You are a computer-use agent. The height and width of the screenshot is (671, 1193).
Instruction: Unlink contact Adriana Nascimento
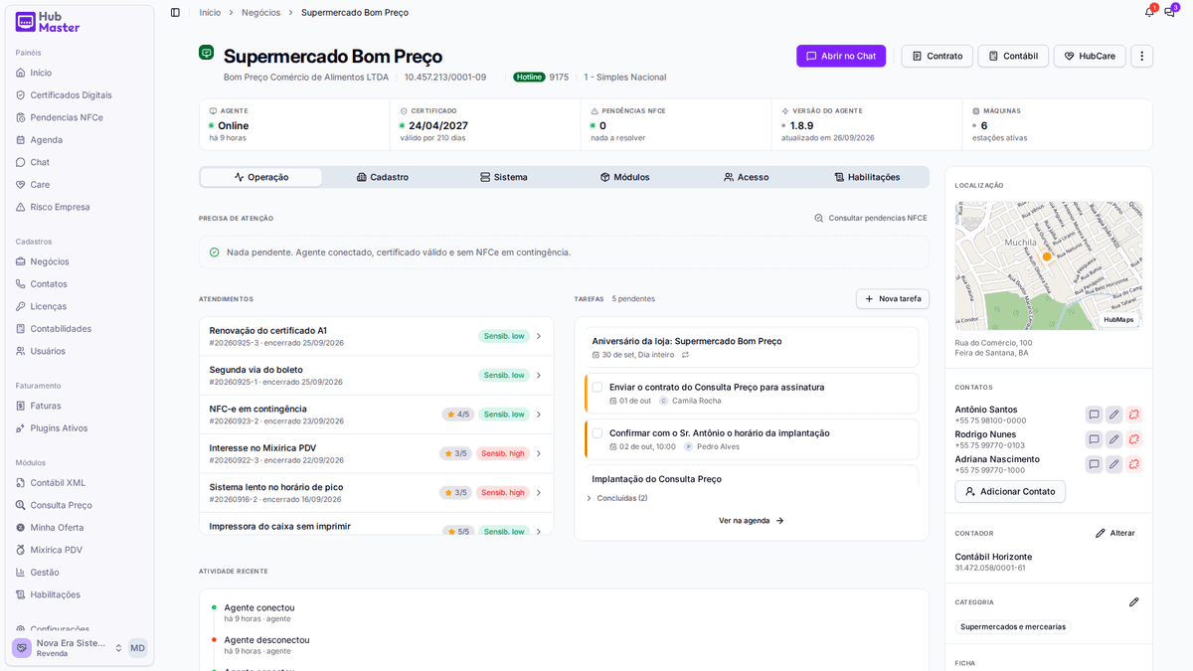[1133, 464]
